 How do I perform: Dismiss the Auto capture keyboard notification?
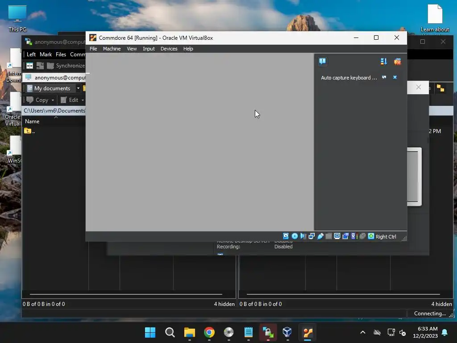click(395, 77)
